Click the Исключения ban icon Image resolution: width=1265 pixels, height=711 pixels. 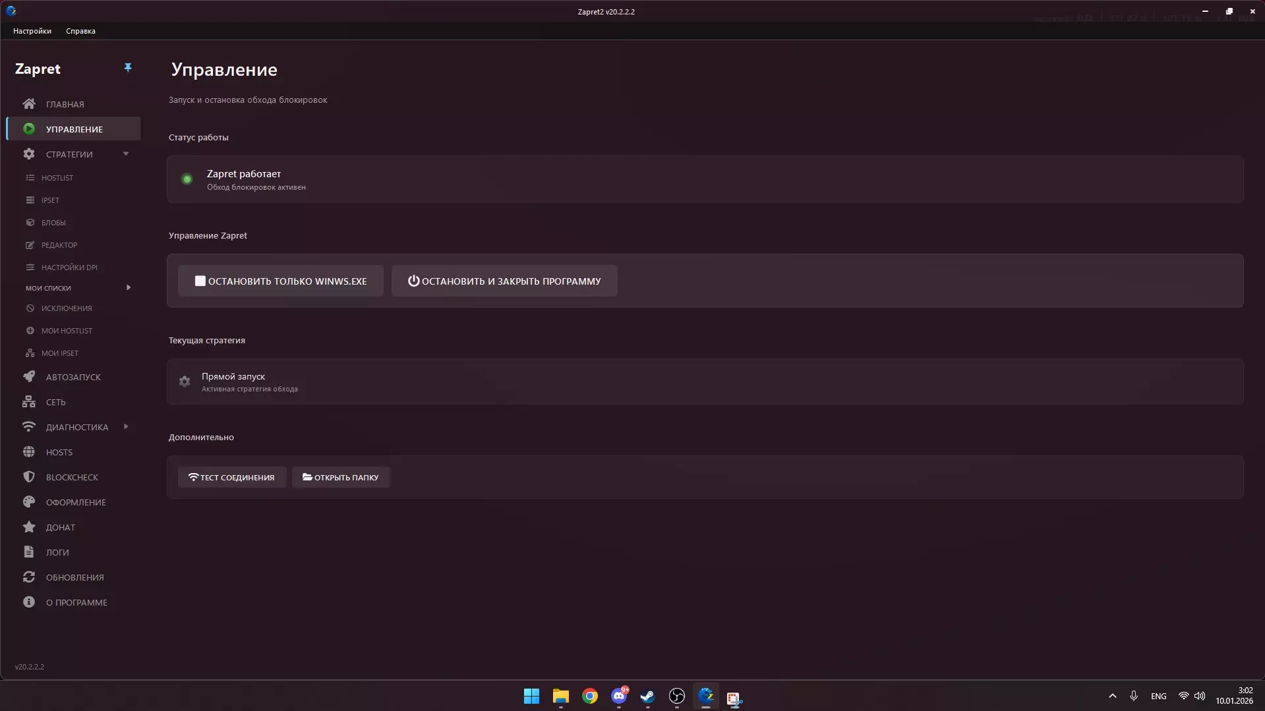point(30,308)
